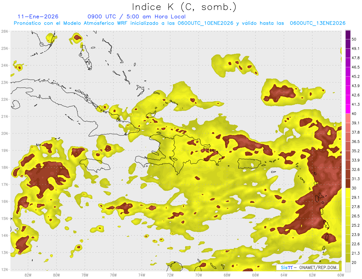Select the '16N' latitude label
The height and width of the screenshot is (279, 362).
(x=5, y=201)
